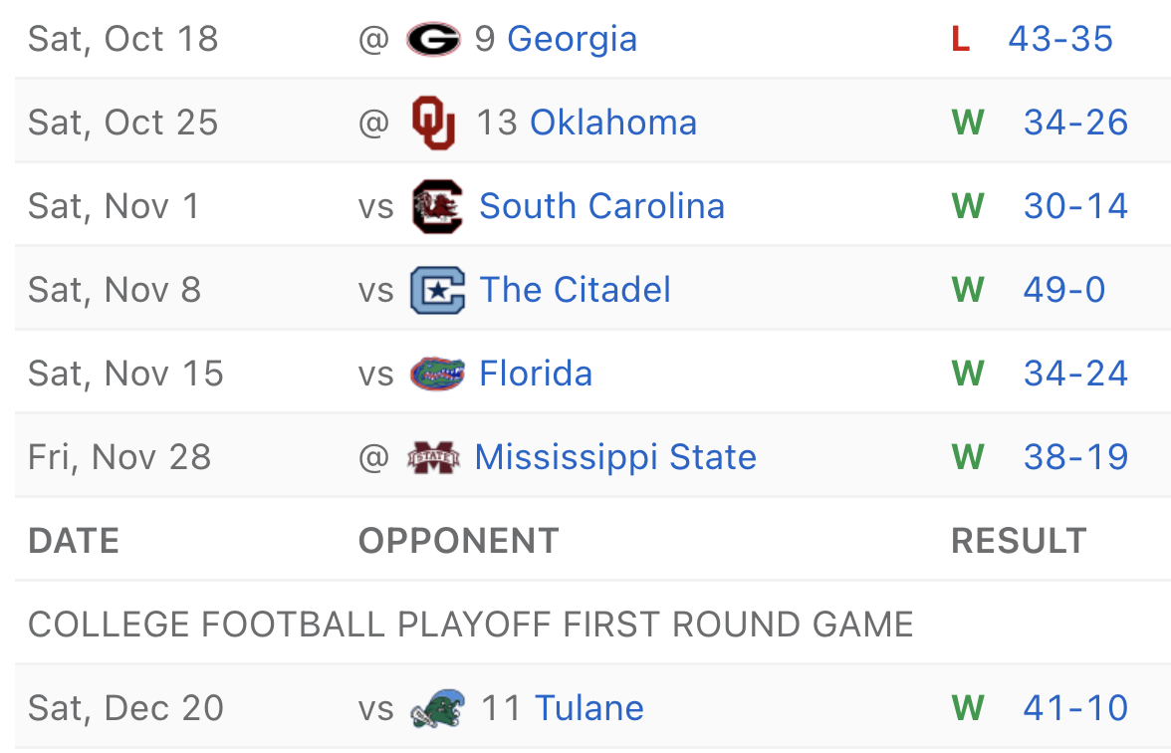The height and width of the screenshot is (753, 1171).
Task: Select the South Carolina team link
Action: coord(601,207)
